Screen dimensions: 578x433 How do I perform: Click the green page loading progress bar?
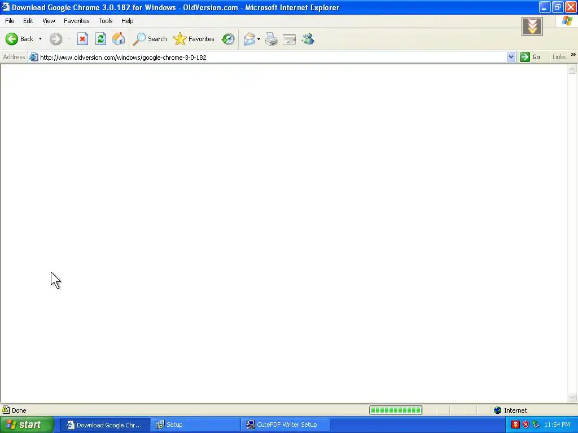pos(396,410)
